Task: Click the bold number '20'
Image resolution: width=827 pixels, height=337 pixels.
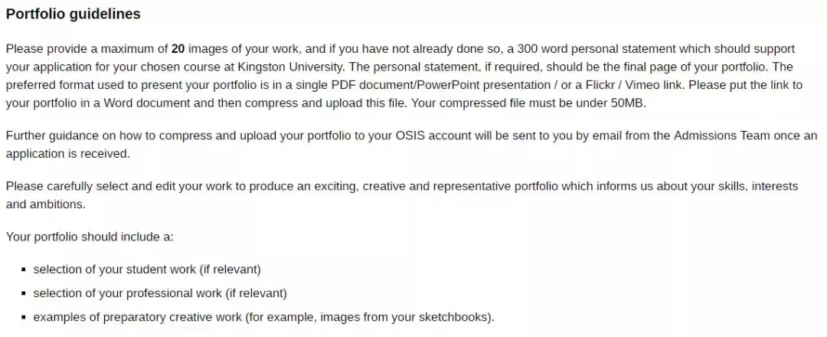Action: 178,48
